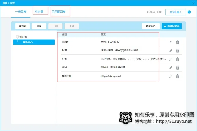Click the answer starting 请访问博客
Screen dimensions: 197x131
click(x=120, y=50)
